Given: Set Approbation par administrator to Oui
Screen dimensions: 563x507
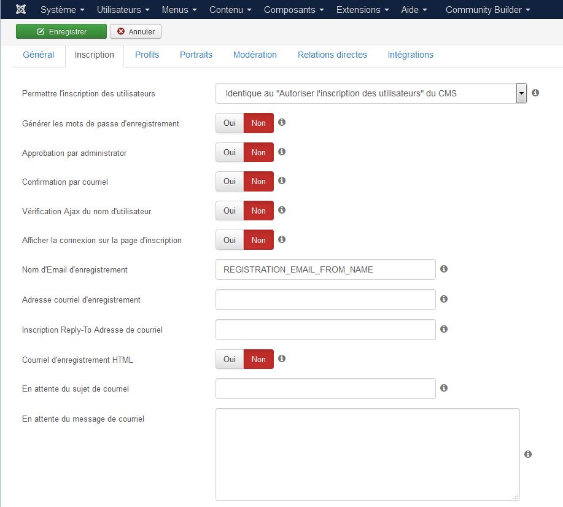Looking at the screenshot, I should click(x=230, y=152).
